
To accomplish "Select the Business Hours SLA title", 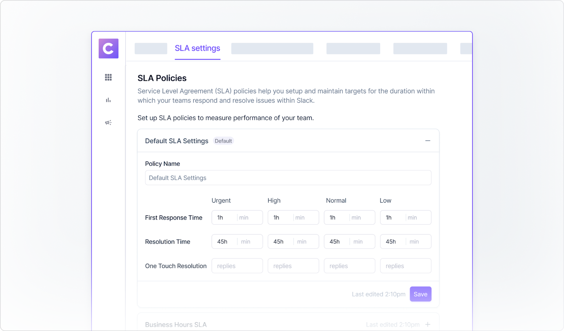I will [176, 324].
